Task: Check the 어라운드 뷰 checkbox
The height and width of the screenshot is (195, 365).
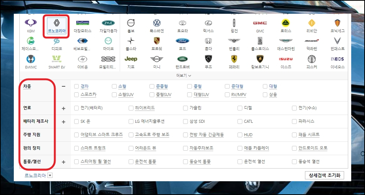Action: [x=131, y=148]
